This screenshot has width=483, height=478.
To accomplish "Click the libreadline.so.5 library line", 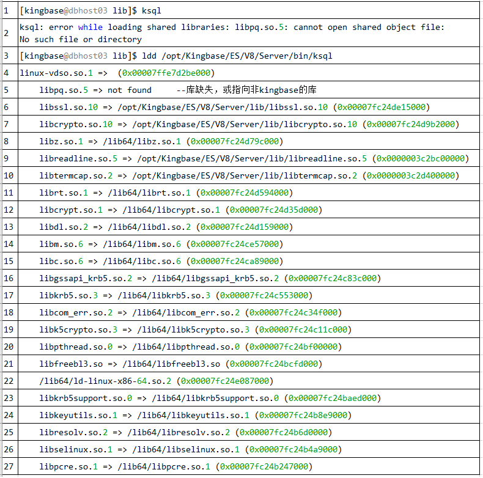I will coord(254,158).
